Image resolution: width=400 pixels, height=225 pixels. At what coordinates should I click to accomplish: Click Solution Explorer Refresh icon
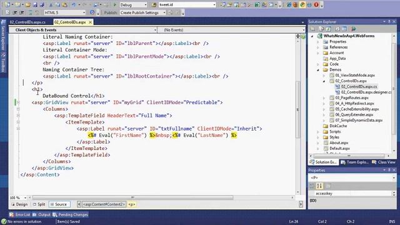coord(328,29)
